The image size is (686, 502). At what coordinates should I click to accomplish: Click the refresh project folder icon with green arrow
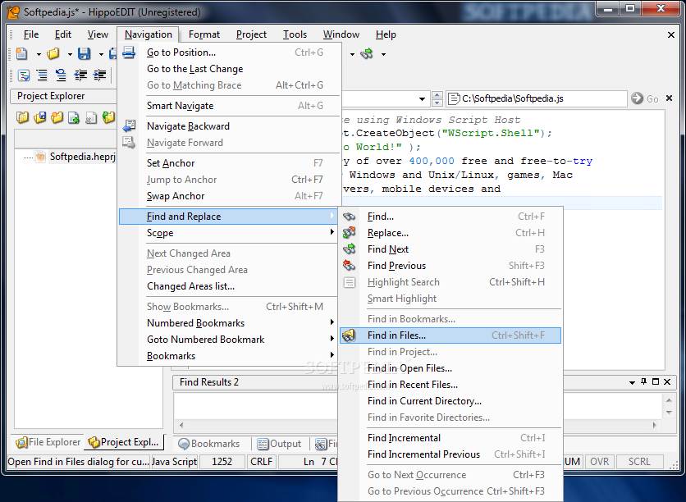click(x=108, y=117)
